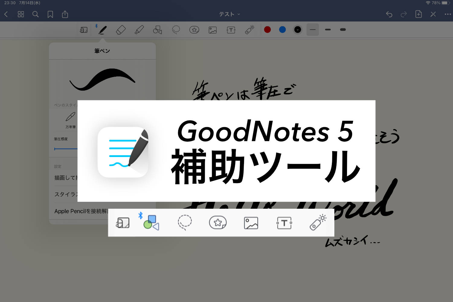Image resolution: width=453 pixels, height=302 pixels.
Task: Add a new page with the plus-page icon
Action: (x=419, y=14)
